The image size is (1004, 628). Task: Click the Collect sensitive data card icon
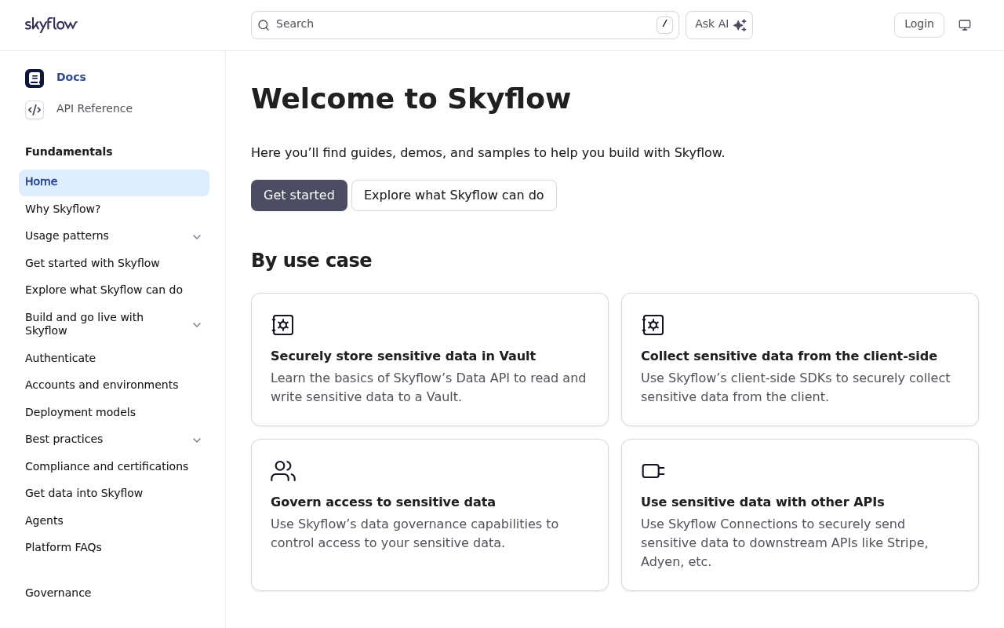tap(653, 325)
